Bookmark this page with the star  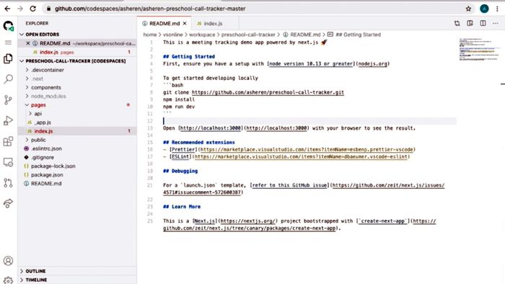click(x=468, y=9)
